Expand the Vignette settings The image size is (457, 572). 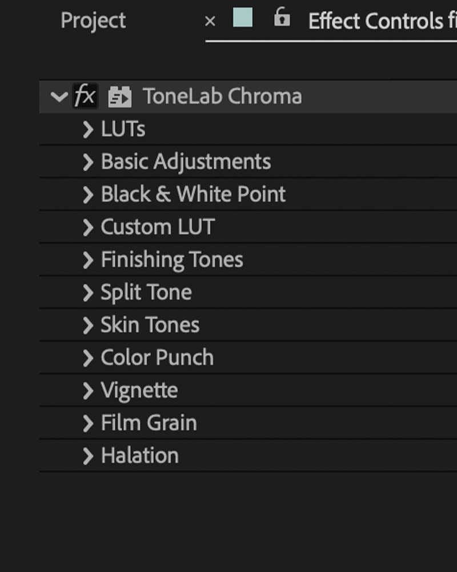coord(88,390)
